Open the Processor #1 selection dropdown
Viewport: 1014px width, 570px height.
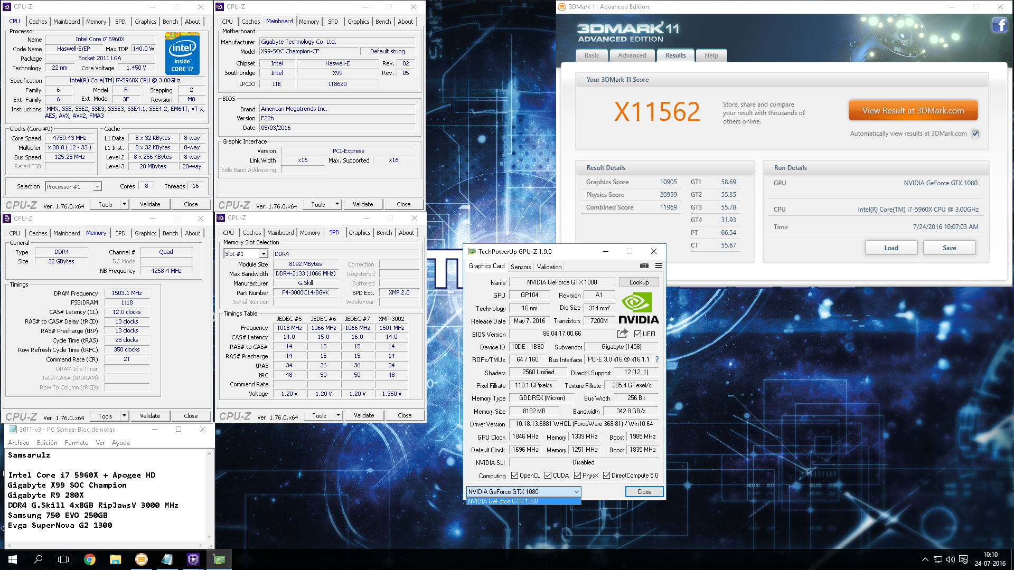point(73,187)
